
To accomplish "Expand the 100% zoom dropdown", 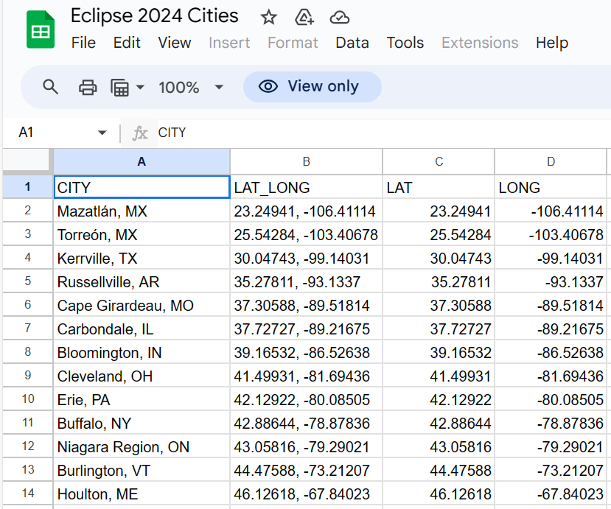I will pos(218,87).
